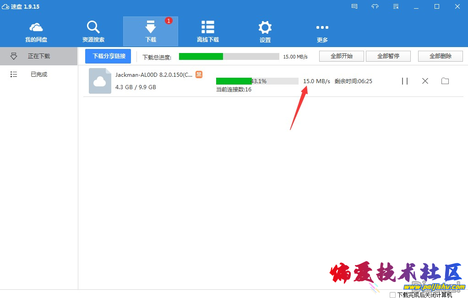Select 已完成 (Completed) in sidebar
This screenshot has width=468, height=298.
[38, 74]
